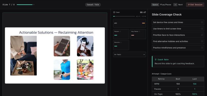The image size is (207, 96).
Task: Click the 'Last' column header
Action: click(194, 79)
